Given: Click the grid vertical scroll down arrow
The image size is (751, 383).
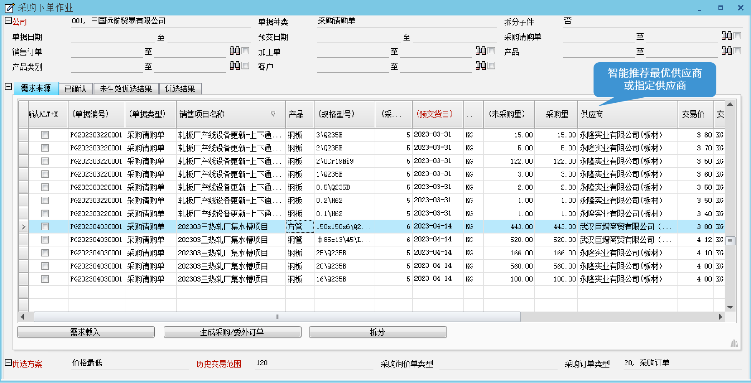Looking at the screenshot, I should [x=730, y=307].
